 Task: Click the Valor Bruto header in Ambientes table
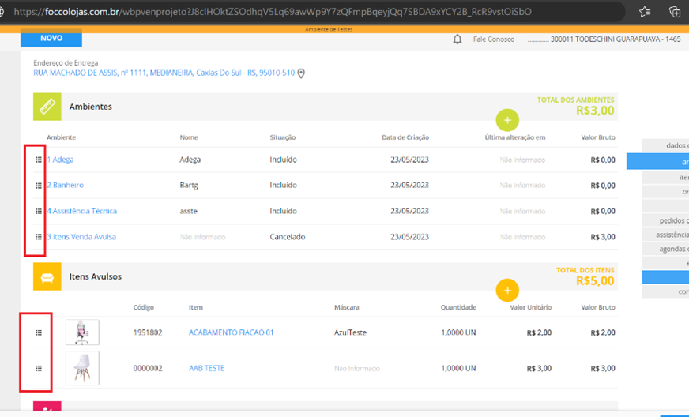point(598,137)
